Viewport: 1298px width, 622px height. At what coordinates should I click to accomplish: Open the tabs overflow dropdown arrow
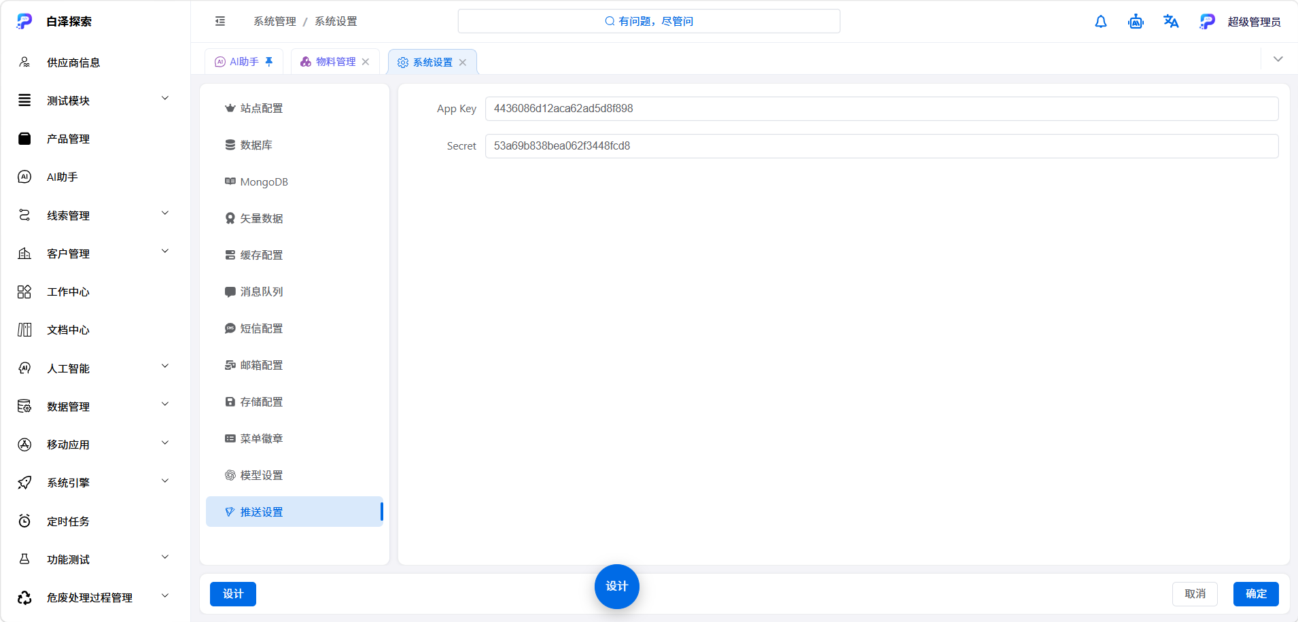click(1278, 59)
